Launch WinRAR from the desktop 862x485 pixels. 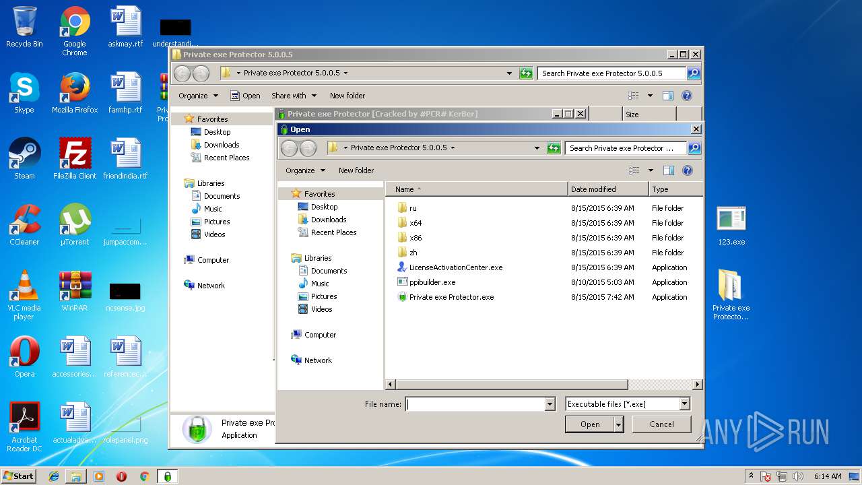click(75, 291)
